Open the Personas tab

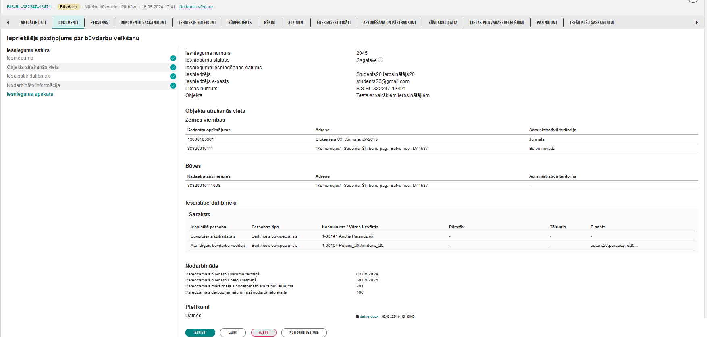[x=99, y=23]
